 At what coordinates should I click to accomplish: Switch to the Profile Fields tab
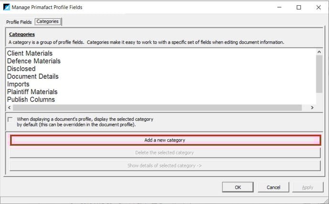[19, 22]
